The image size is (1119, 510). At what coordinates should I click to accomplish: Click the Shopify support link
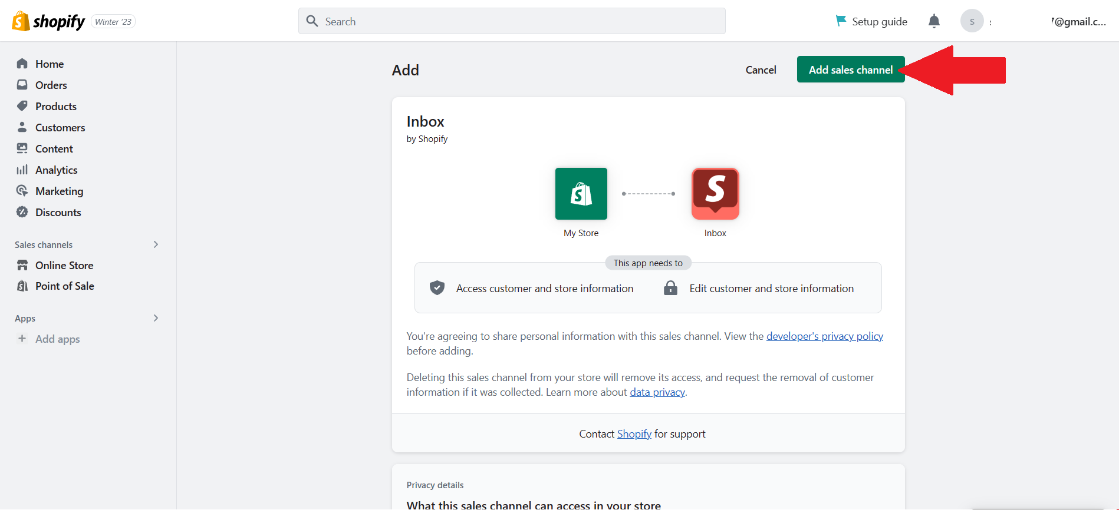(x=634, y=434)
